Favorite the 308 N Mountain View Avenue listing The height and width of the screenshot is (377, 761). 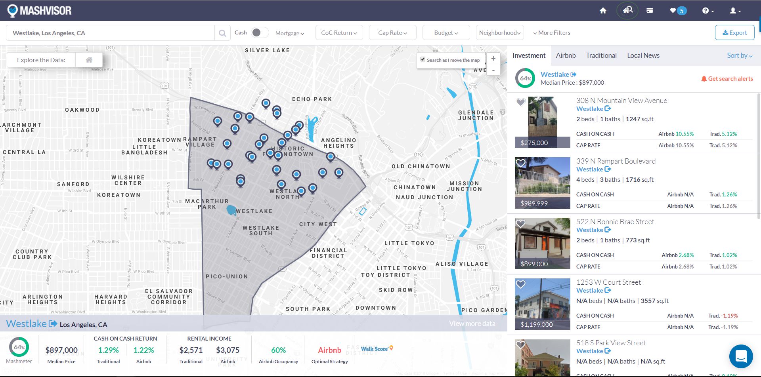click(520, 103)
